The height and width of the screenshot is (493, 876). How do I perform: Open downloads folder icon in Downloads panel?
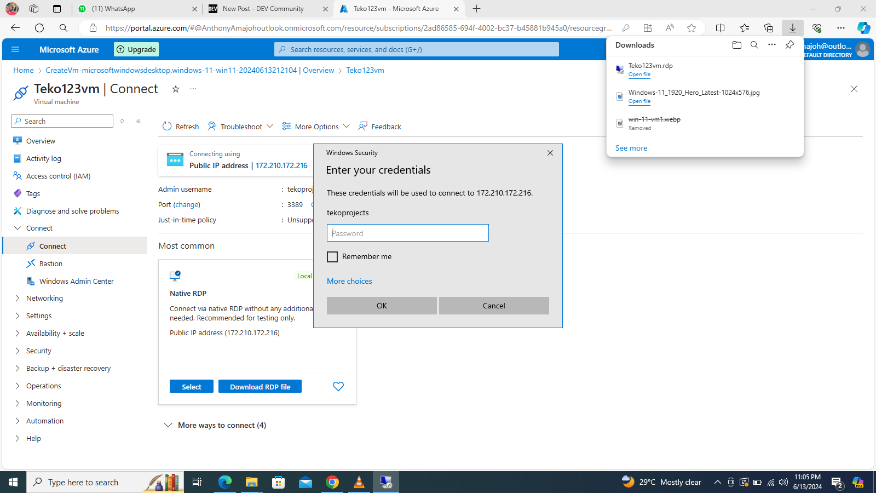click(737, 45)
